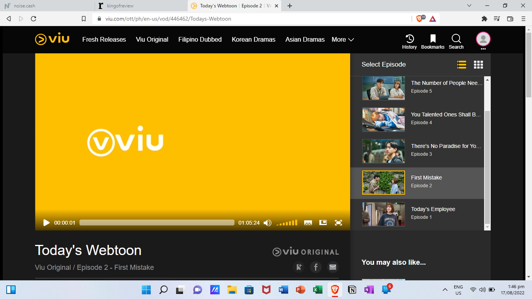Enter fullscreen video mode
Viewport: 532px width, 299px height.
click(x=338, y=223)
